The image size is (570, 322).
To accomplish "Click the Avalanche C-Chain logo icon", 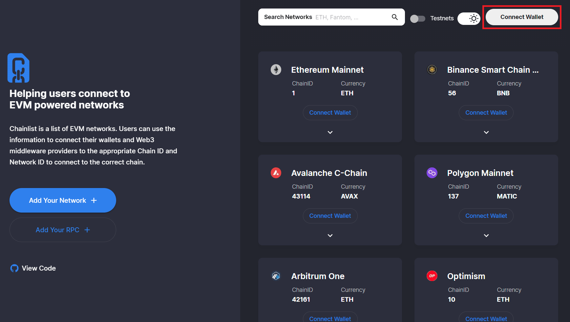I will click(276, 173).
